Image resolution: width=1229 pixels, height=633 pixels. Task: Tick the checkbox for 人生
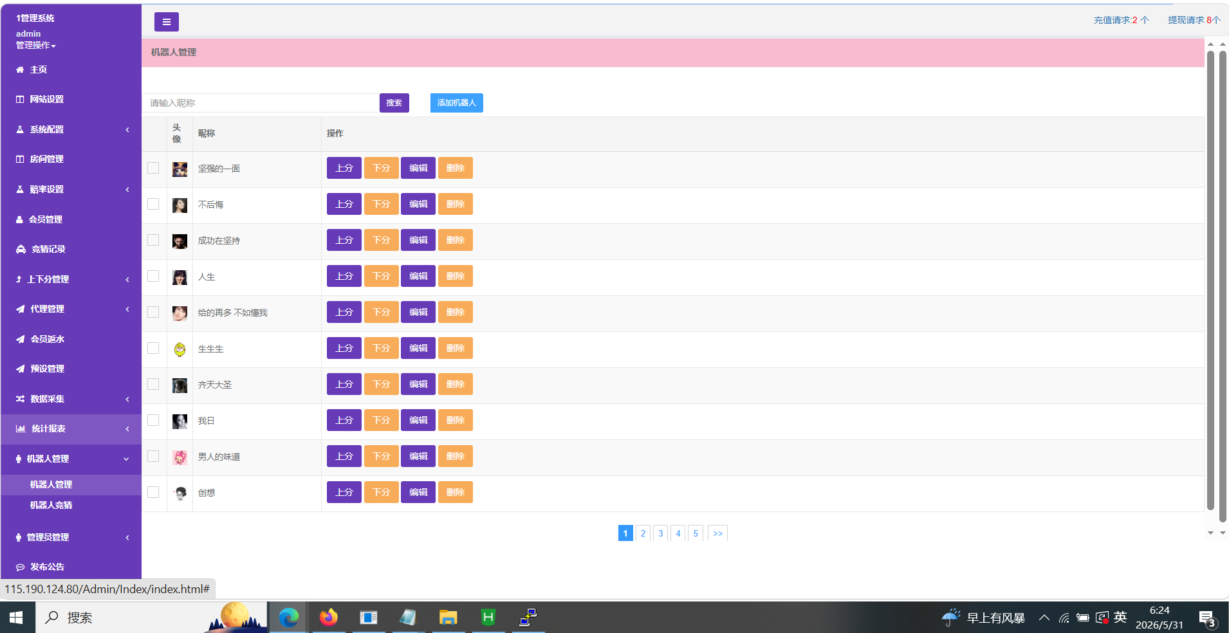point(153,276)
